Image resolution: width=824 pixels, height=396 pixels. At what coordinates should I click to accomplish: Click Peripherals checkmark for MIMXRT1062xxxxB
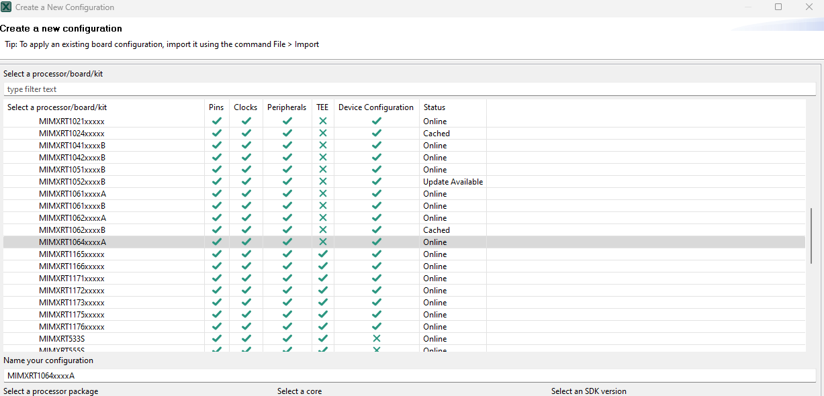point(287,230)
